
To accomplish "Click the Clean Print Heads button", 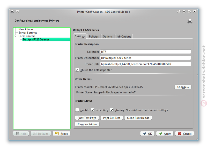I will (x=138, y=118).
